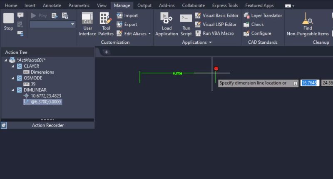Collapse the OSMODE tree node
This screenshot has width=333, height=179.
tap(12, 78)
